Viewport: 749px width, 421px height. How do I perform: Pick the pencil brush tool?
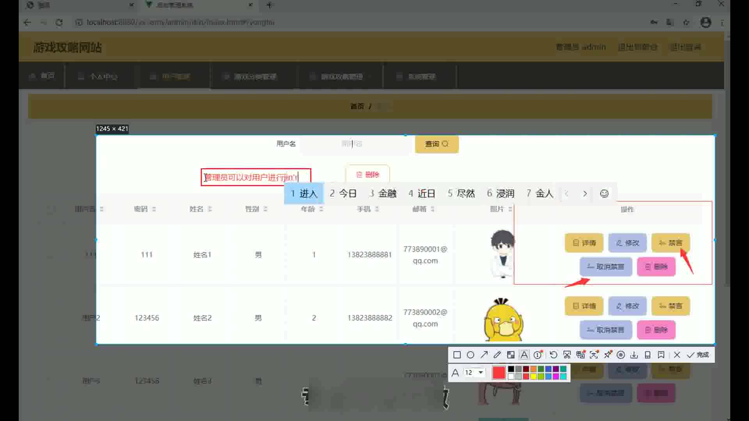pos(497,355)
